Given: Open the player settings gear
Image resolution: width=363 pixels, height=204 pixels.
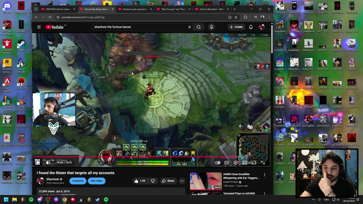Looking at the screenshot, I should [235, 163].
